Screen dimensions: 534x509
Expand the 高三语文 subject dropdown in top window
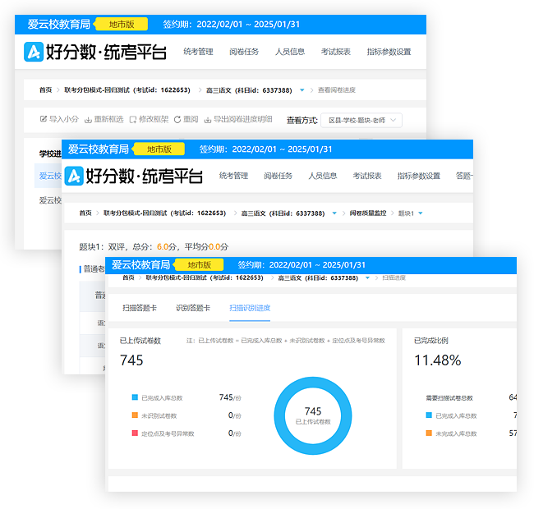click(x=302, y=89)
